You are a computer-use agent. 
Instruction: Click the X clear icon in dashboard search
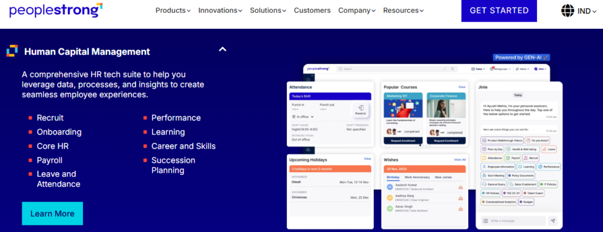coord(445,69)
